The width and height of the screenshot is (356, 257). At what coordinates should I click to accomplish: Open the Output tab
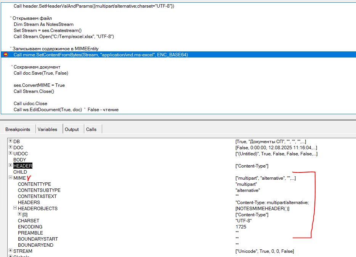click(x=72, y=129)
